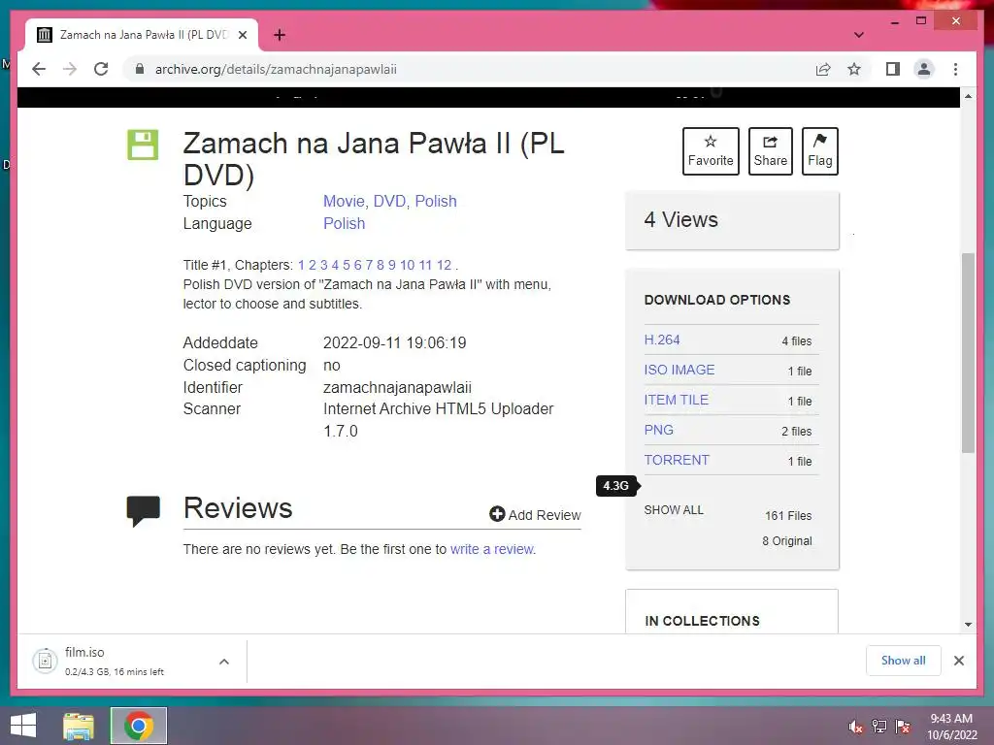Open the tab search chevron
Image resolution: width=994 pixels, height=745 pixels.
point(859,35)
